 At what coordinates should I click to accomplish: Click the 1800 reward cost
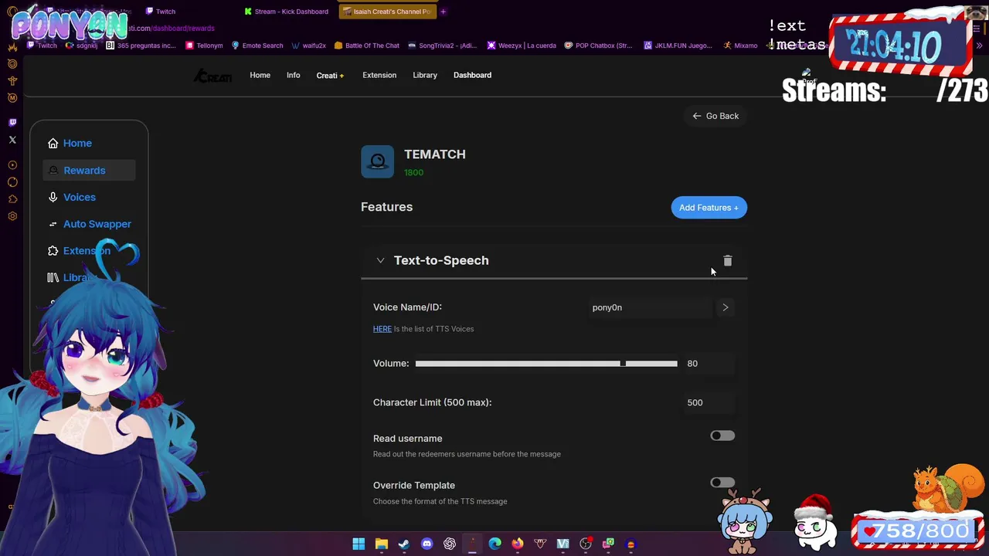413,172
